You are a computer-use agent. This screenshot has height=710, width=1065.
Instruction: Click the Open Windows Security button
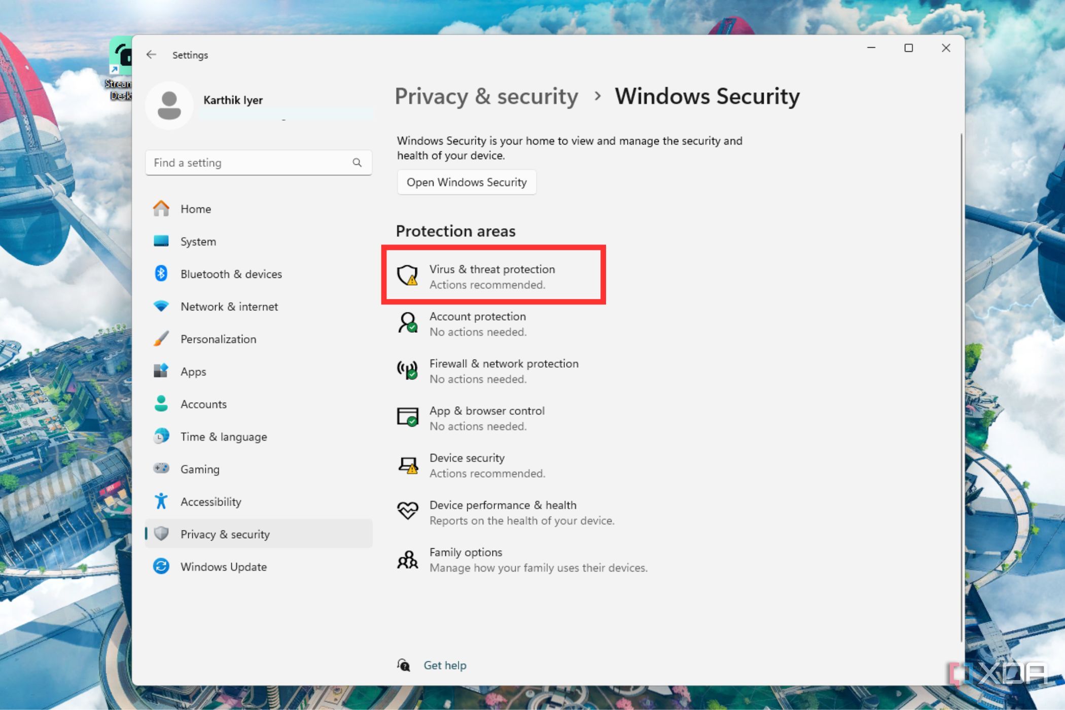tap(466, 182)
